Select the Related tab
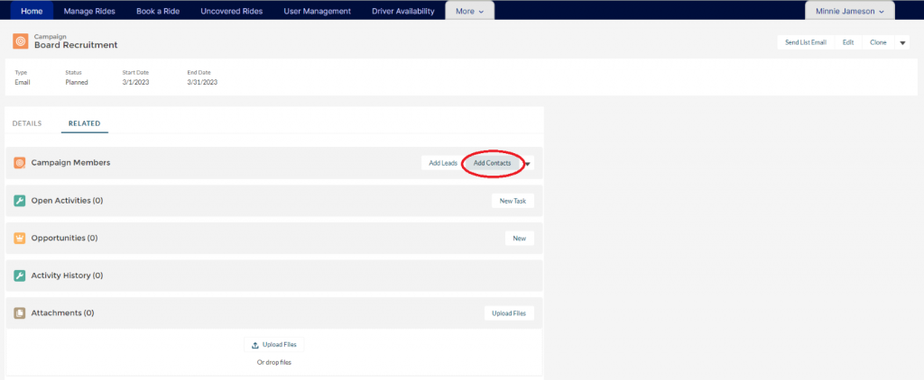This screenshot has width=924, height=380. 85,123
